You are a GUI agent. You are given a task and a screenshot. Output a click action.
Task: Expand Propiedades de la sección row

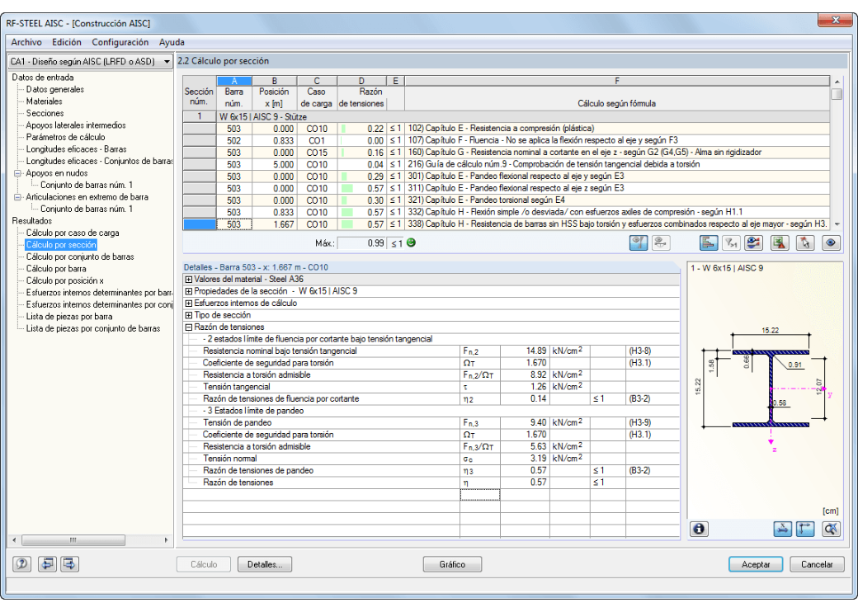[189, 291]
